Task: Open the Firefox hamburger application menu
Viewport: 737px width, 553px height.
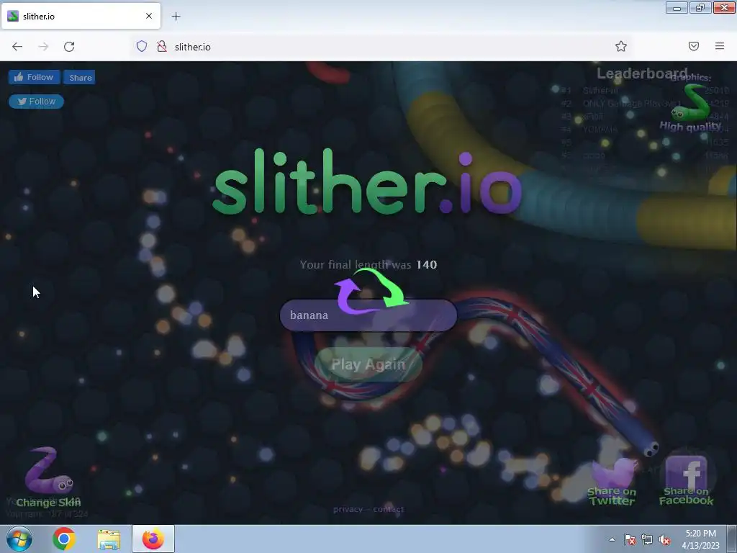Action: tap(720, 46)
